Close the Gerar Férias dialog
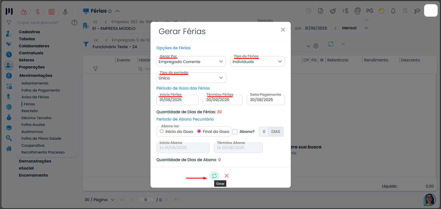 [283, 30]
